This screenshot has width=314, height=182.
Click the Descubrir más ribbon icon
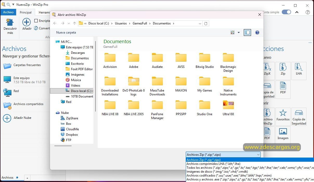click(10, 26)
